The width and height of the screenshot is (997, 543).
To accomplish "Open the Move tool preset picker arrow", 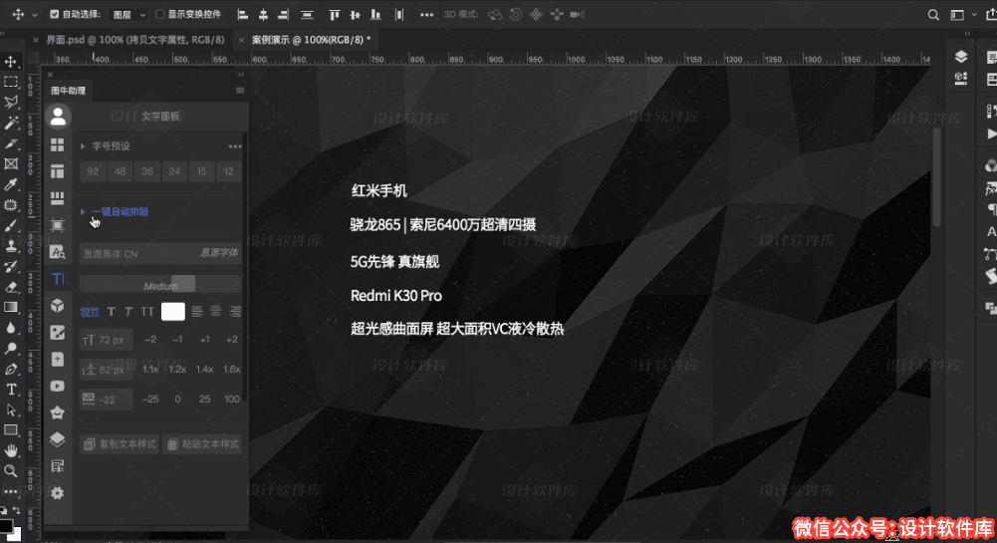I will 34,15.
